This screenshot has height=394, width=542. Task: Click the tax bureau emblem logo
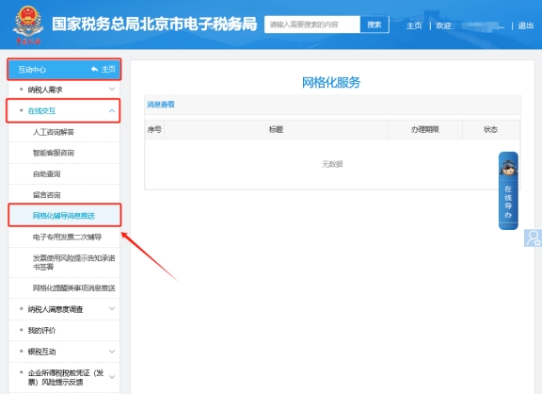28,25
